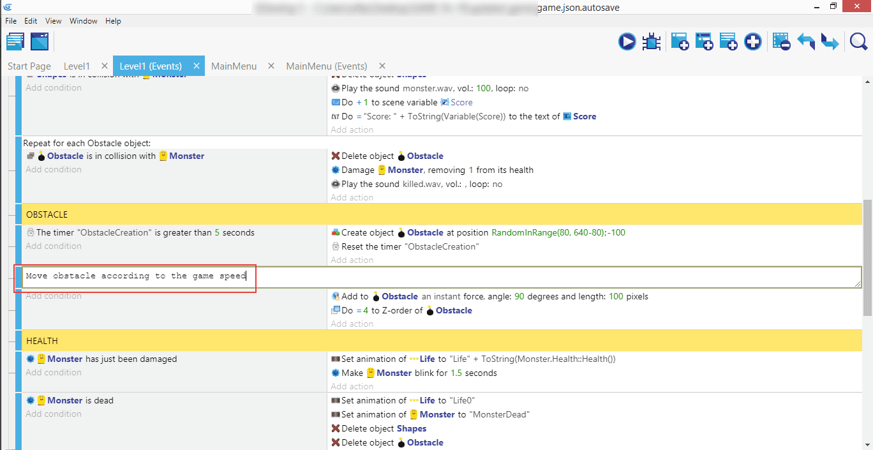This screenshot has height=450, width=873.
Task: Click the Add sub-event toolbar icon
Action: point(704,42)
